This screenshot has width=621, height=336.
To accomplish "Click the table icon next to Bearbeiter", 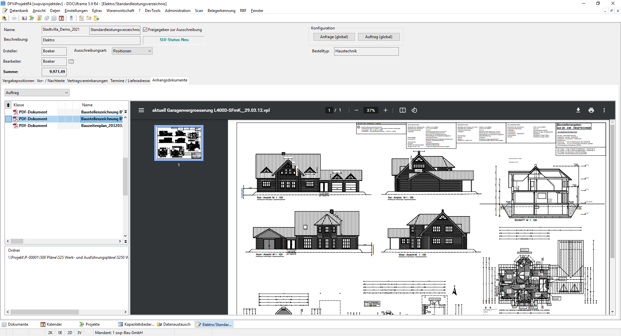I will coord(71,61).
